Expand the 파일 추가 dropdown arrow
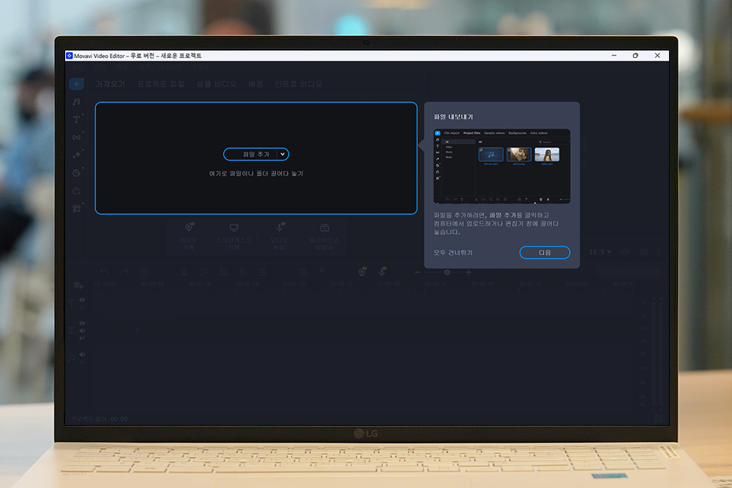732x488 pixels. pos(283,154)
